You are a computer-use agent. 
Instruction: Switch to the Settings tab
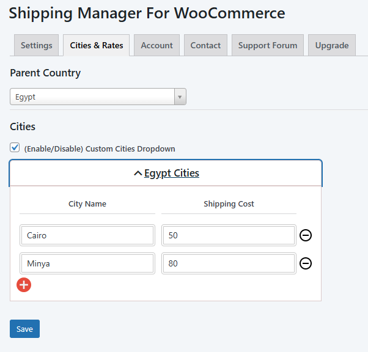[x=37, y=45]
